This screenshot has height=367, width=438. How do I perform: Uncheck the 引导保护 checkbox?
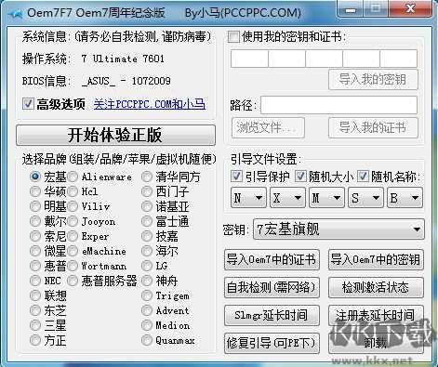click(x=236, y=177)
